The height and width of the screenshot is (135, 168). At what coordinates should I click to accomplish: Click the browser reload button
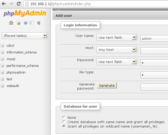(19, 4)
